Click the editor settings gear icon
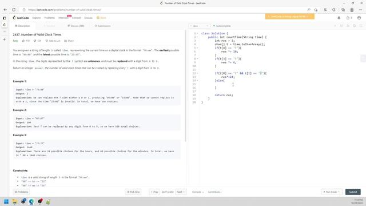The image size is (366, 206). tap(355, 26)
